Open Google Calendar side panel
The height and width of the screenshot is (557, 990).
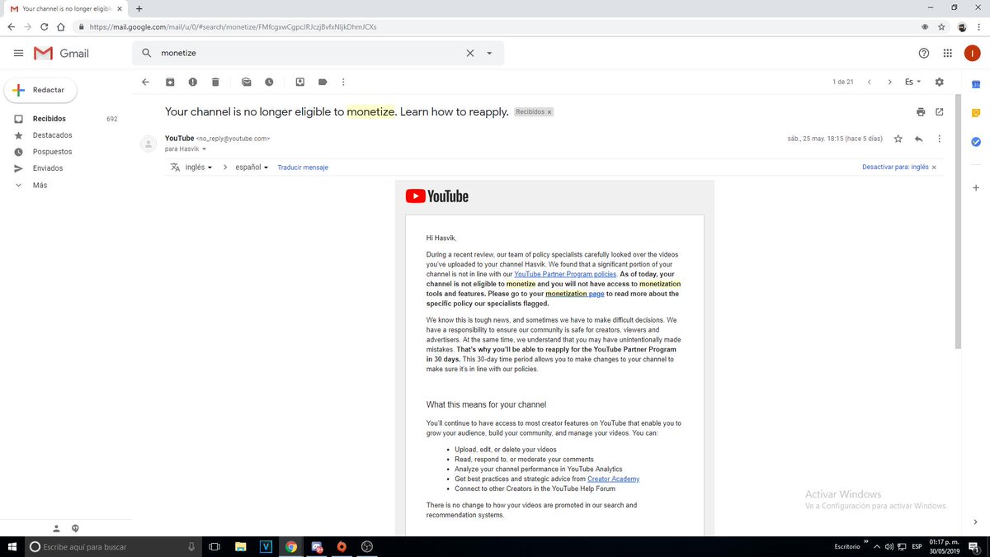coord(975,84)
